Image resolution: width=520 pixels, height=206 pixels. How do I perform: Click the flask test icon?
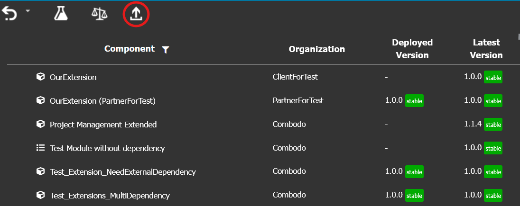[x=61, y=14]
